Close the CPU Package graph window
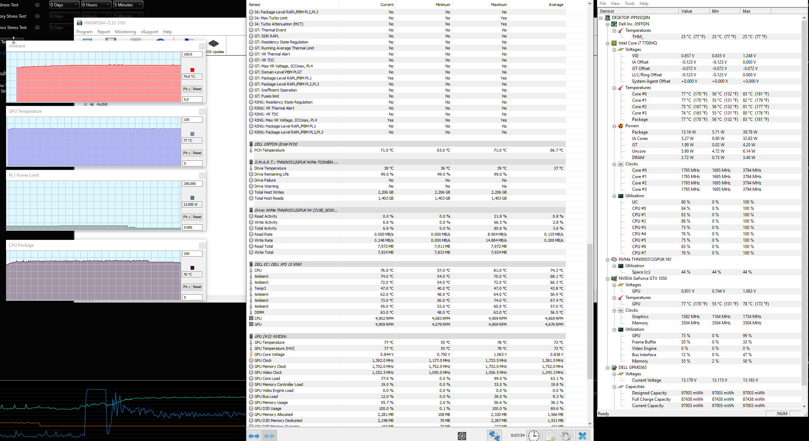Viewport: 809px width, 441px height. [x=202, y=246]
